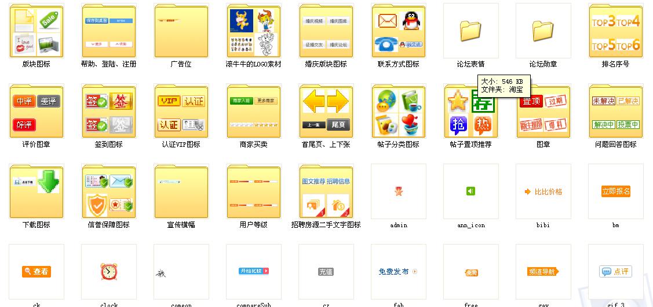The height and width of the screenshot is (307, 653).
Task: Select the small orange free badge thumbnail
Action: pos(471,272)
